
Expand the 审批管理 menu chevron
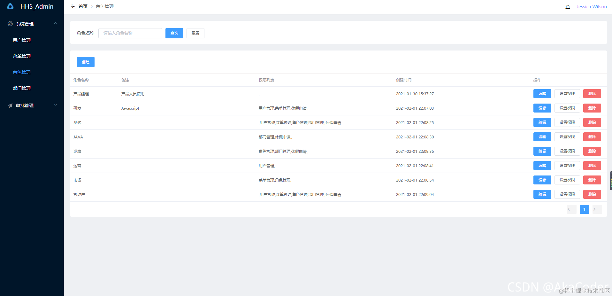pyautogui.click(x=56, y=105)
